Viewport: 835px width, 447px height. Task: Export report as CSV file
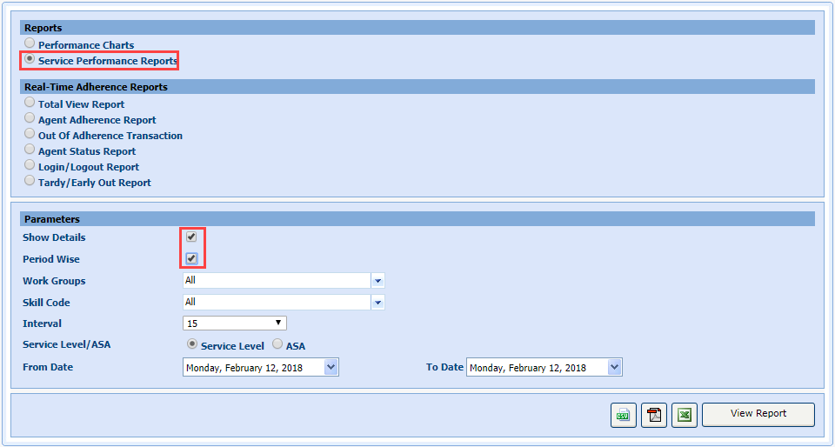(x=623, y=416)
